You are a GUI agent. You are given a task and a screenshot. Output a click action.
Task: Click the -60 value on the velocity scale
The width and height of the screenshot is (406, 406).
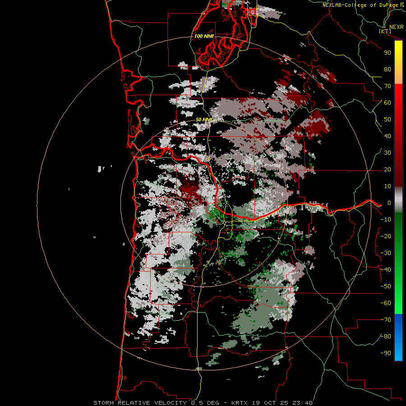pos(386,303)
